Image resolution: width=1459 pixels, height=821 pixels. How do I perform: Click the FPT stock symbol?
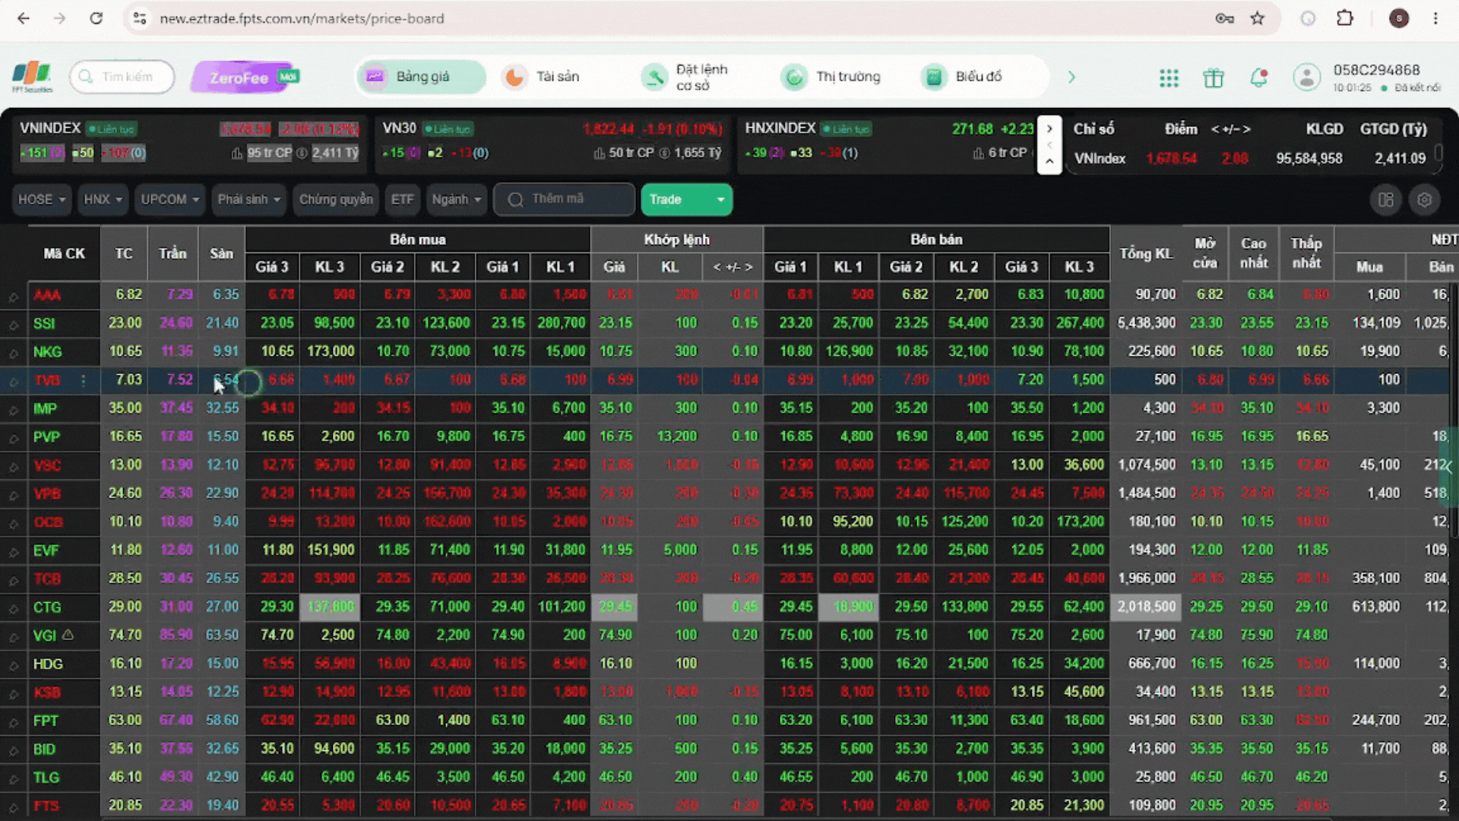coord(45,721)
